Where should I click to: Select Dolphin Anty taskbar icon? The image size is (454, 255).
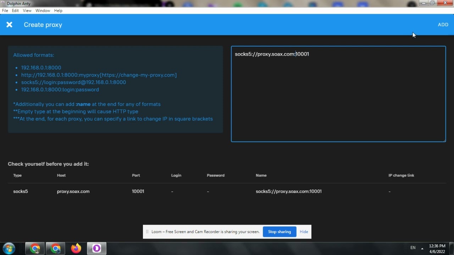pos(96,248)
